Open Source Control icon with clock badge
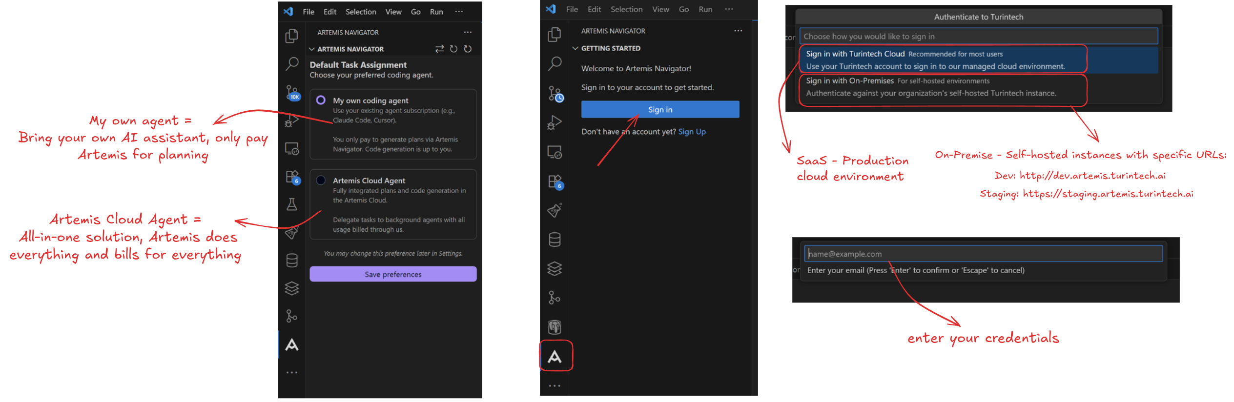This screenshot has height=402, width=1234. click(555, 93)
